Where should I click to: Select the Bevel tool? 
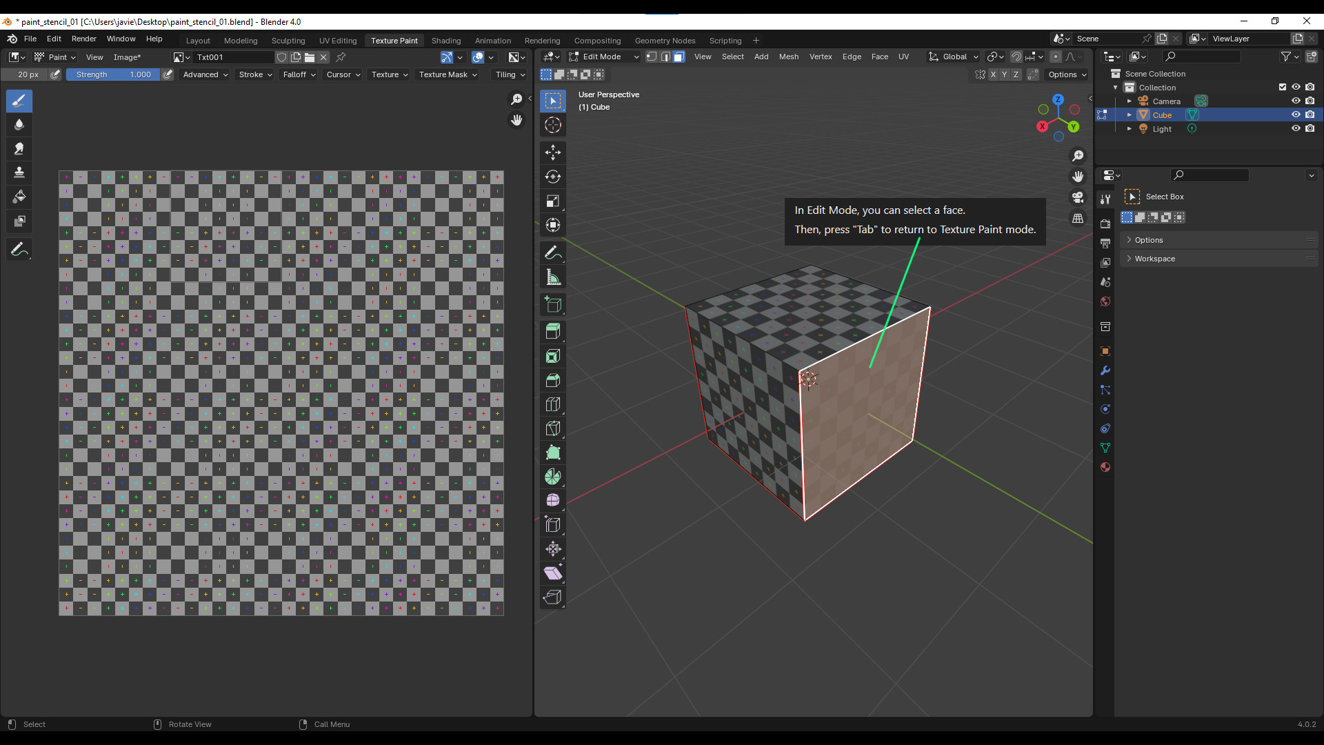pyautogui.click(x=553, y=380)
